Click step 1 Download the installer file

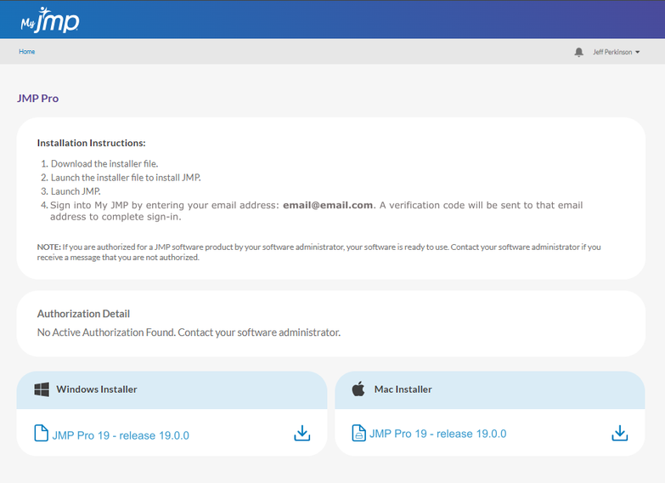click(x=104, y=163)
